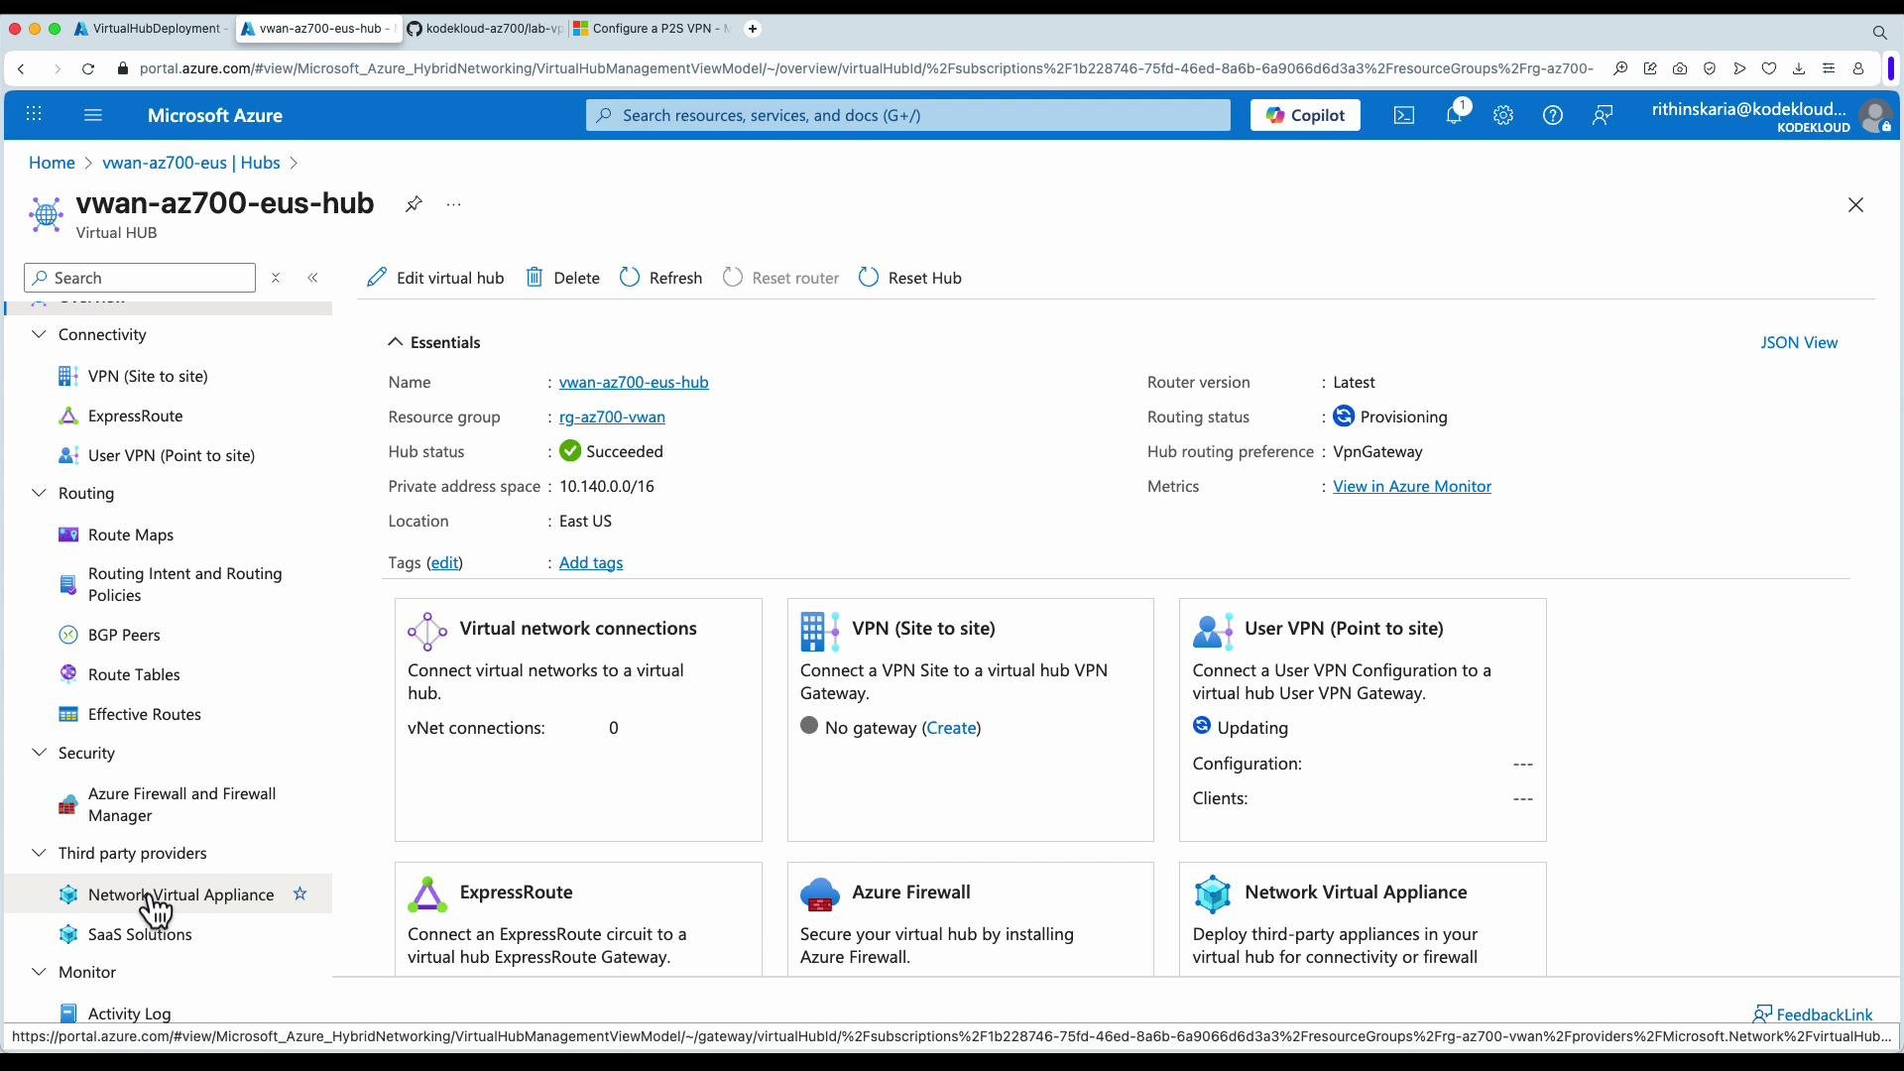
Task: Pin vwan-az700-eus-hub to dashboard
Action: [414, 204]
